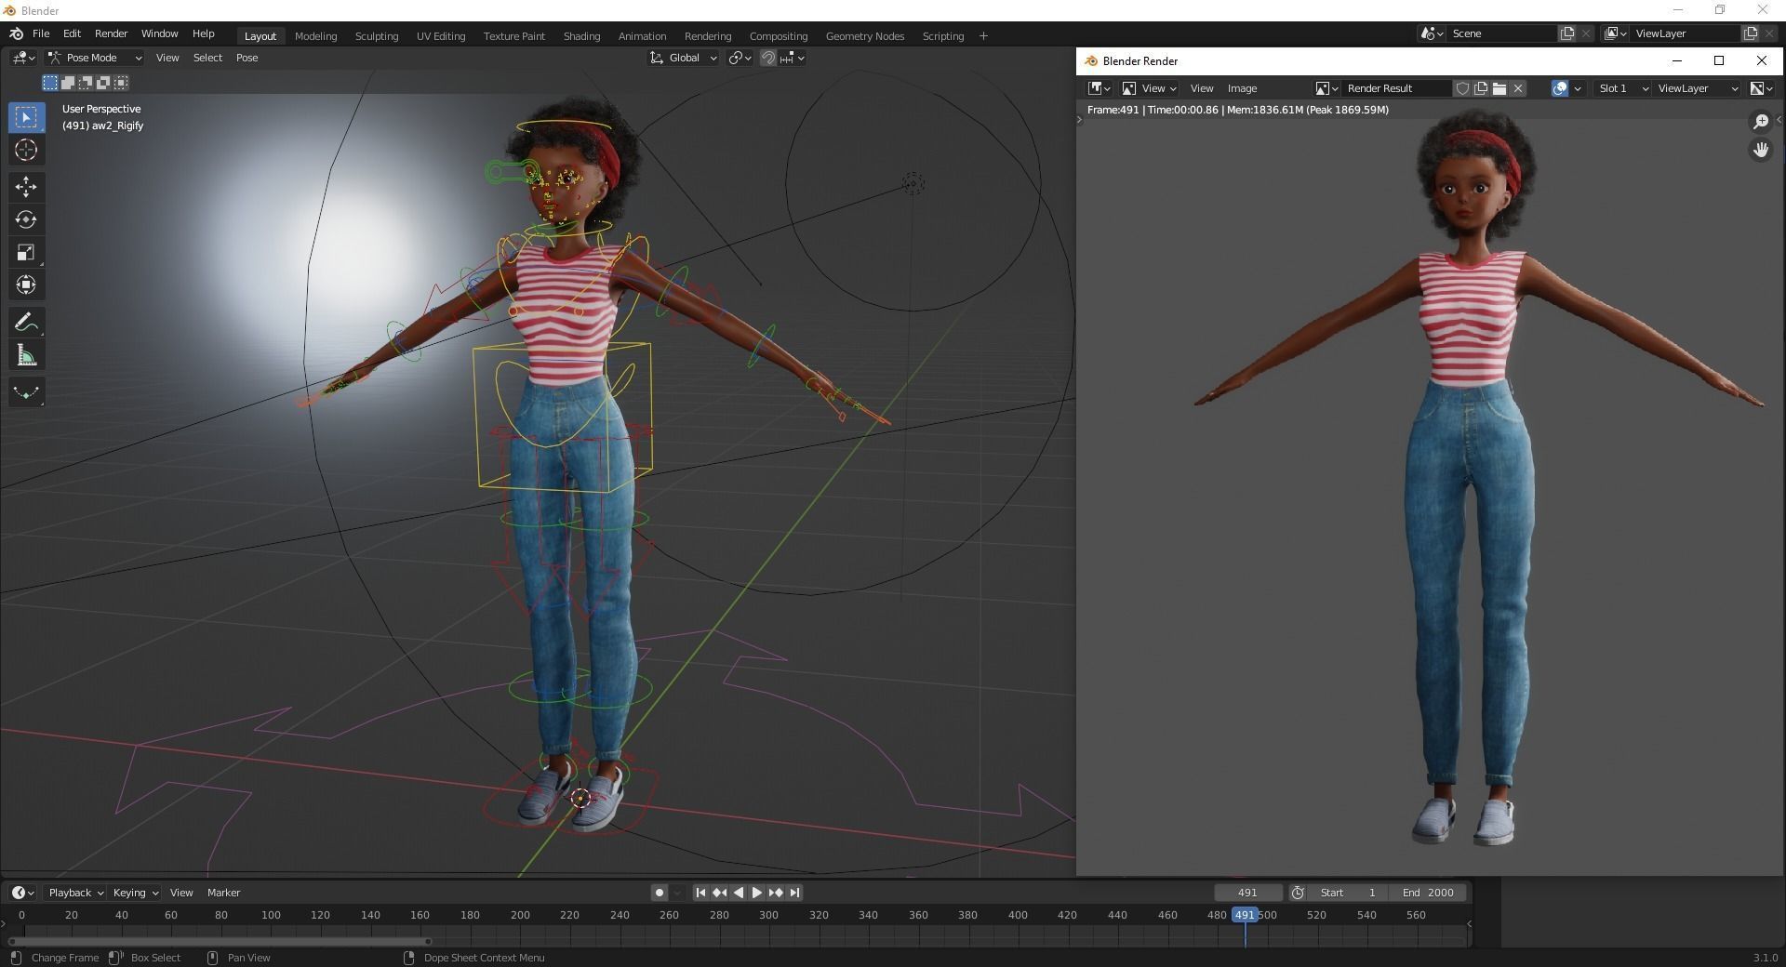Select the Scale tool
This screenshot has width=1786, height=967.
tap(26, 253)
